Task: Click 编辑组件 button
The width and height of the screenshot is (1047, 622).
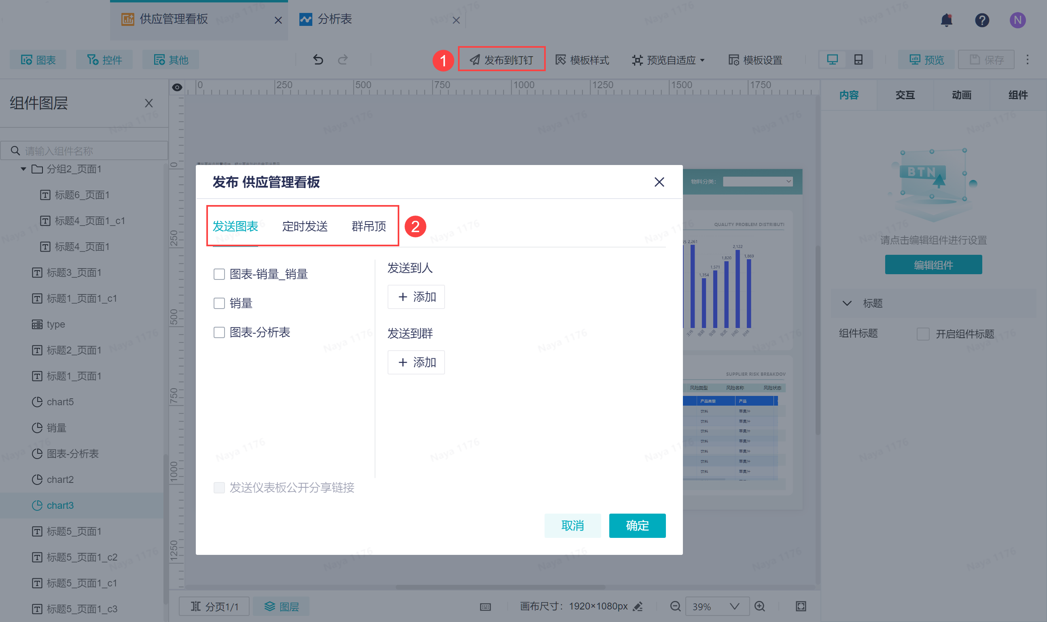Action: click(933, 264)
